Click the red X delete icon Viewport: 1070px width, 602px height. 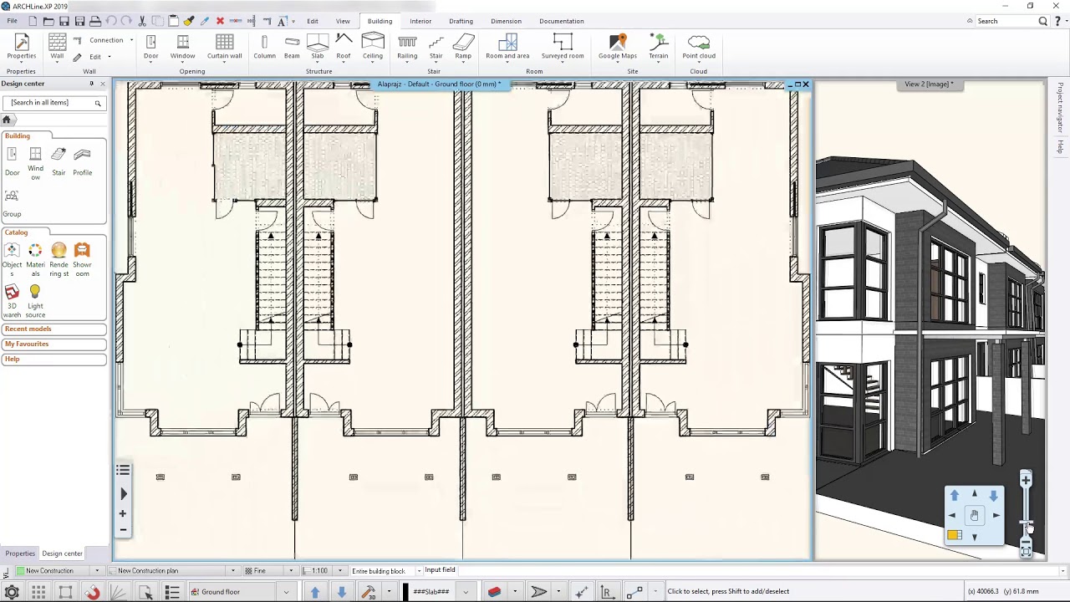click(x=220, y=21)
